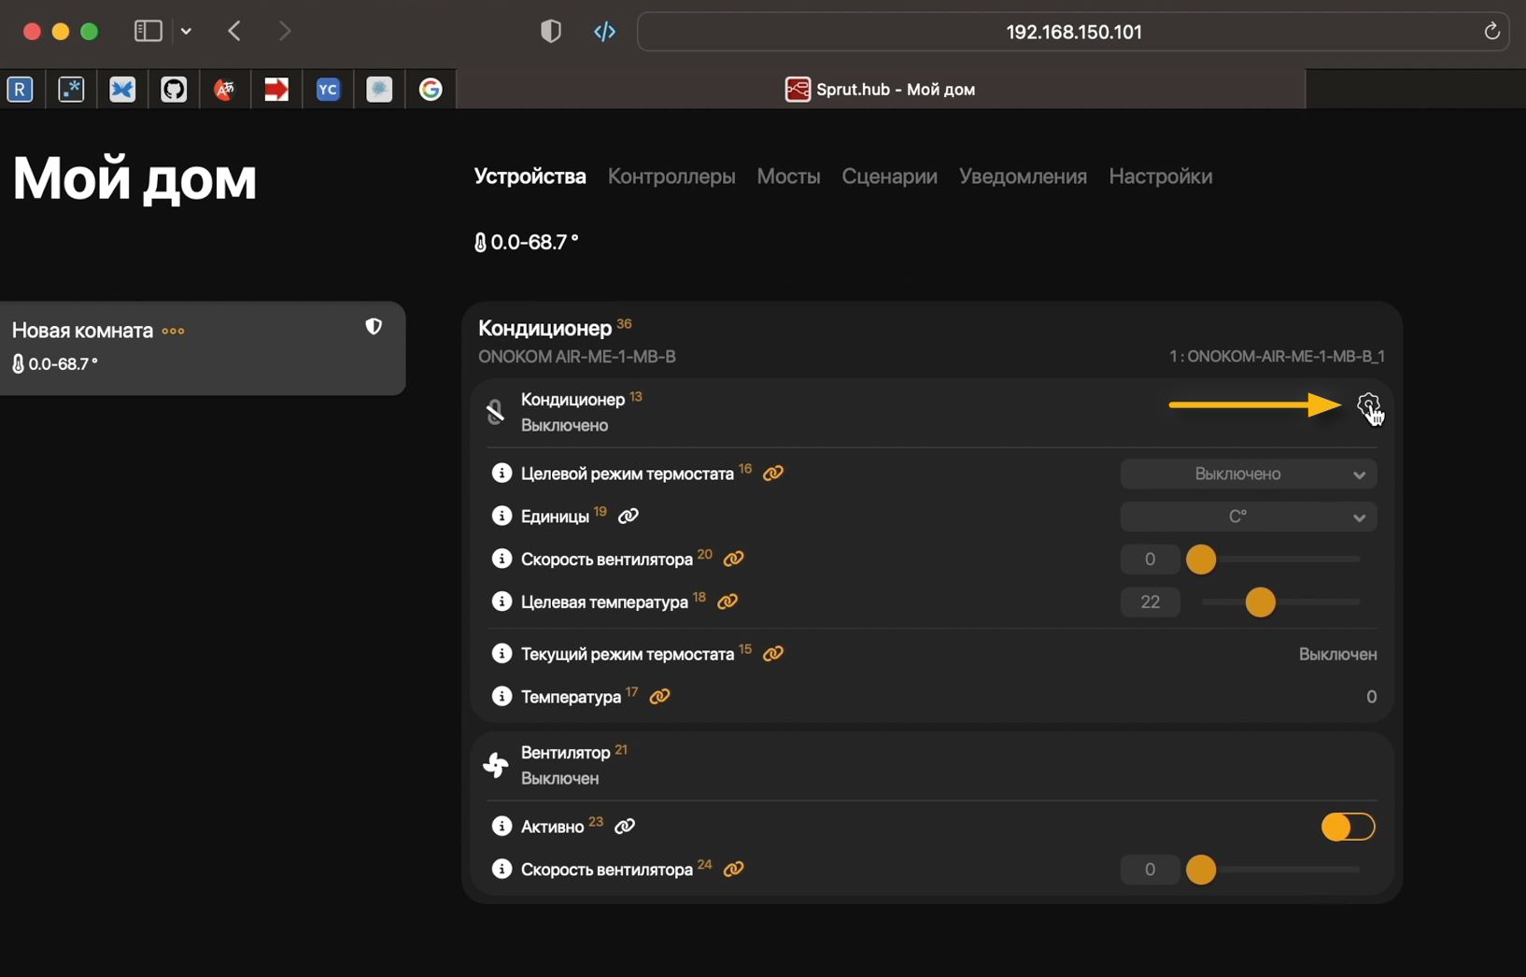Click link icon next to Целевая температура

728,602
